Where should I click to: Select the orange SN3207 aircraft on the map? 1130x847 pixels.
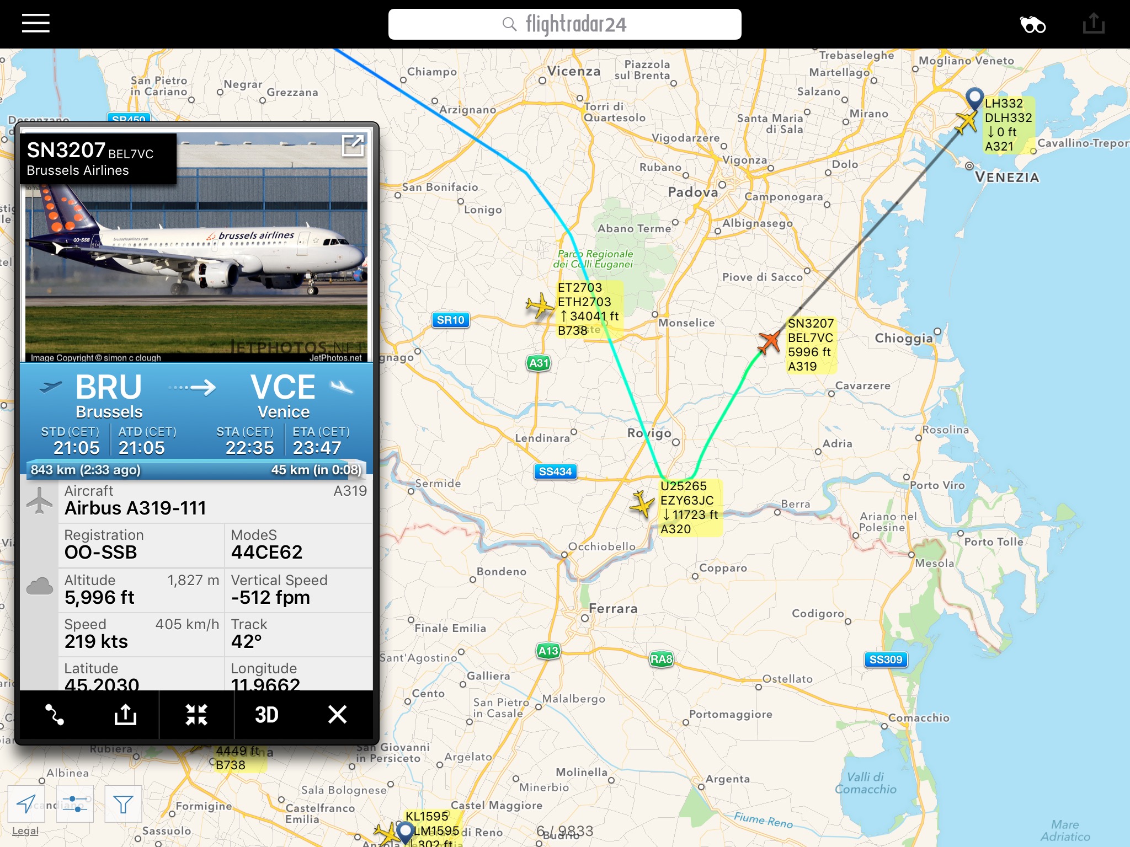click(x=769, y=342)
